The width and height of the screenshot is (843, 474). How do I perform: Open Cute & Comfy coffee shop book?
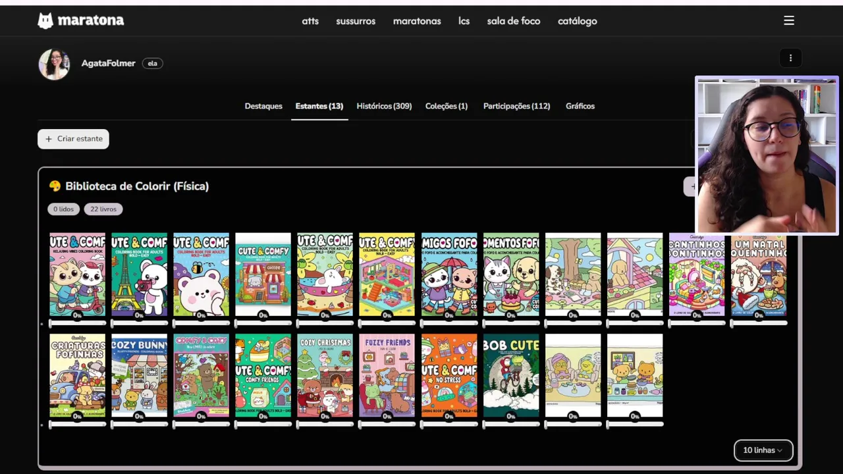click(263, 275)
